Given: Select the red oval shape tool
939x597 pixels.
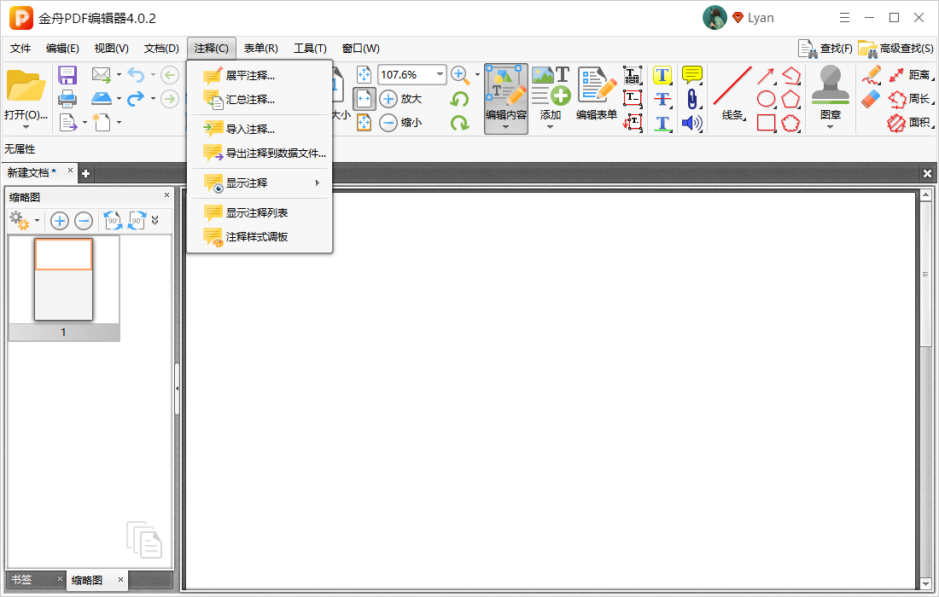Looking at the screenshot, I should point(767,99).
